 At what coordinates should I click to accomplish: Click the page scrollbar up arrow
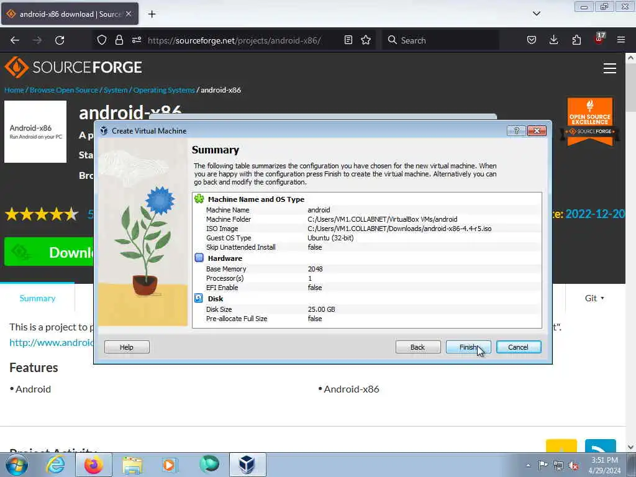click(631, 58)
